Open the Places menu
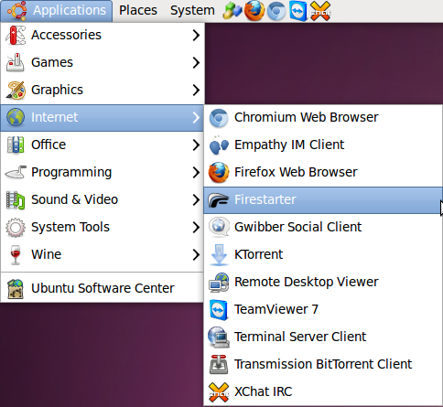The image size is (443, 407). pyautogui.click(x=138, y=11)
